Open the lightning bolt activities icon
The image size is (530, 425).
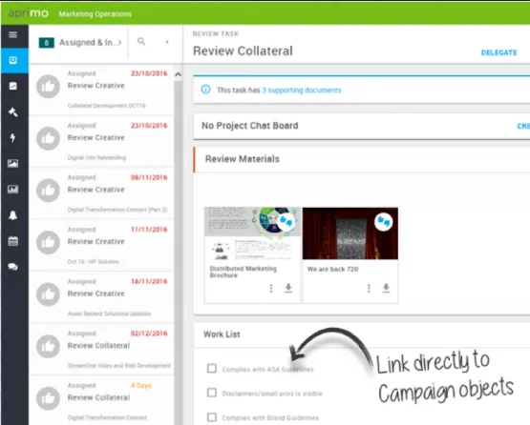(x=12, y=137)
